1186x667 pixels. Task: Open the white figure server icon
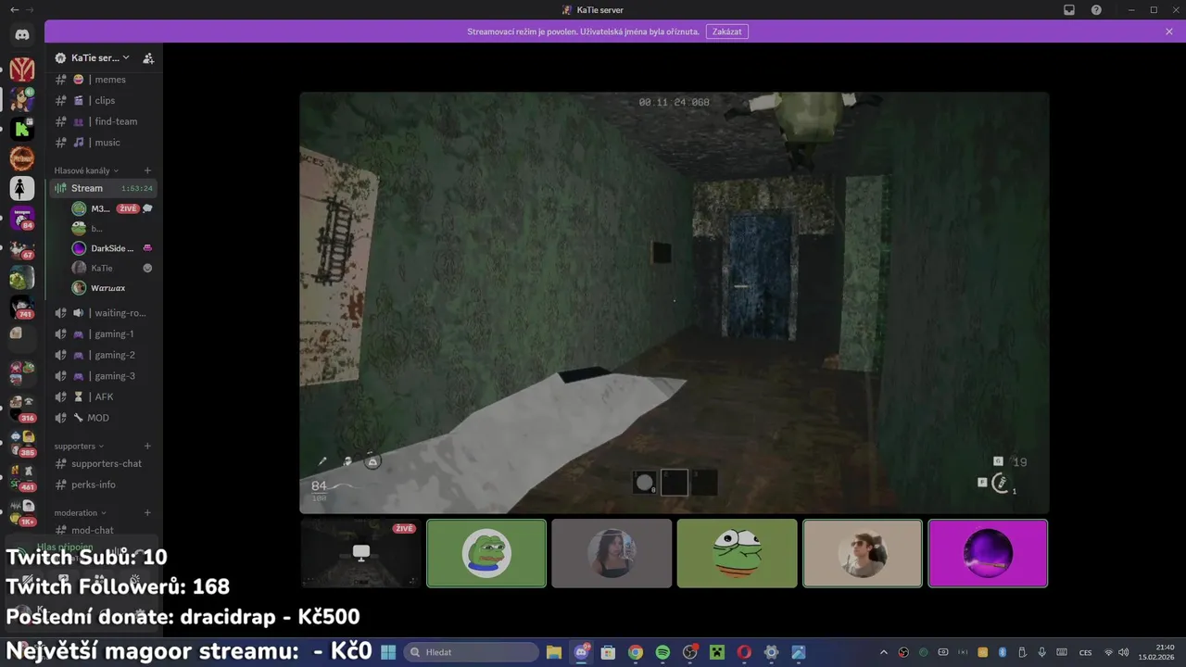22,188
